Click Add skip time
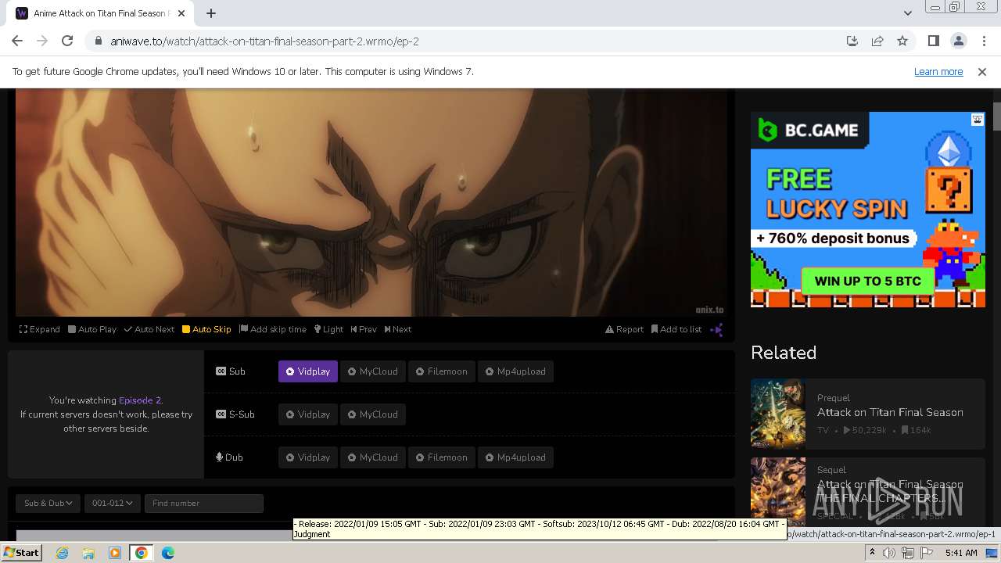 [x=273, y=329]
